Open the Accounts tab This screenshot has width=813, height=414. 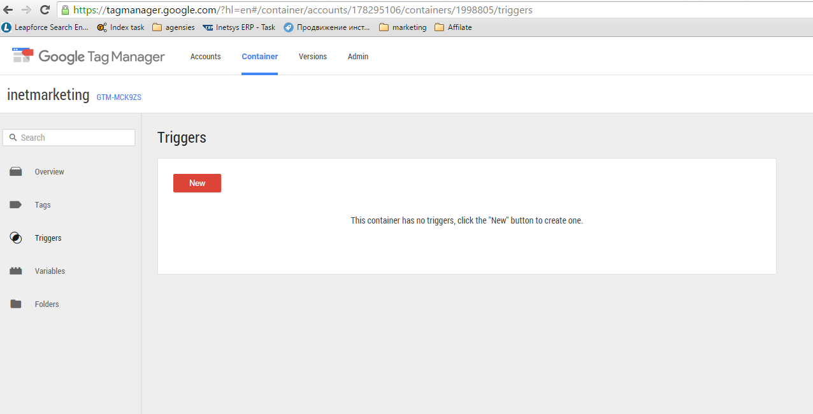click(x=206, y=57)
